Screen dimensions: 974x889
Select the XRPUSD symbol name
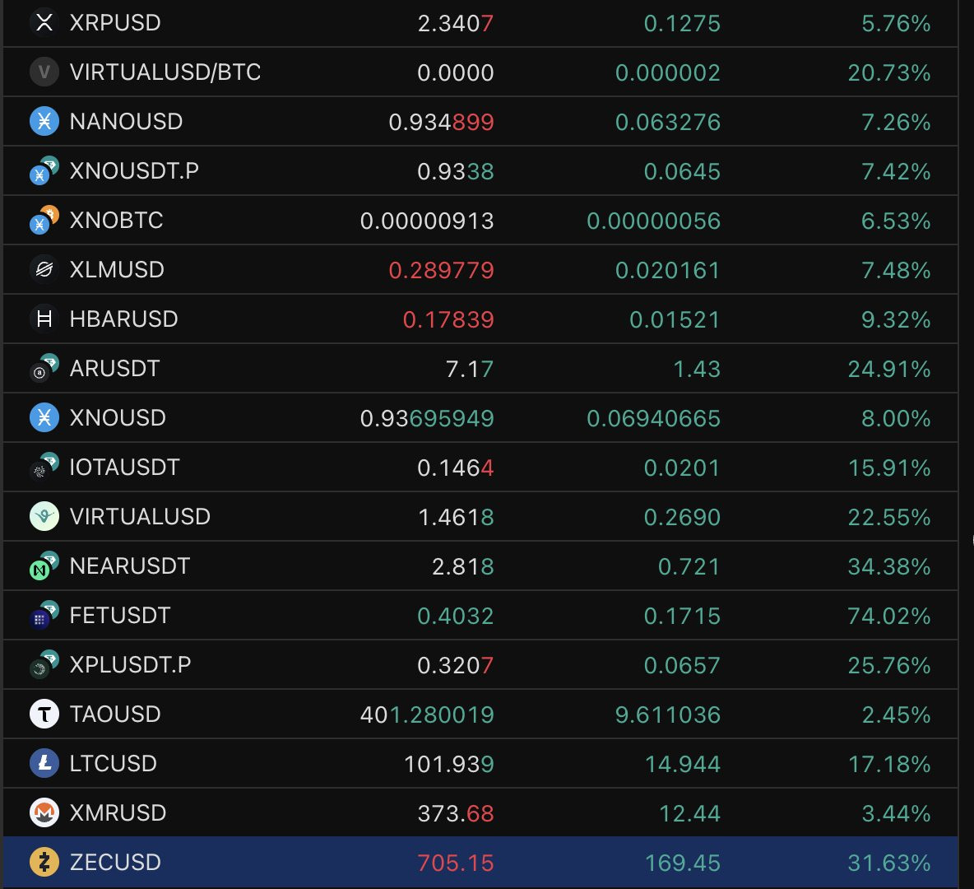pyautogui.click(x=115, y=23)
